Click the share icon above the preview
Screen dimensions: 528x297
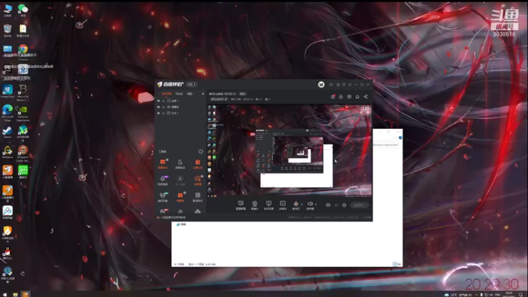[366, 96]
